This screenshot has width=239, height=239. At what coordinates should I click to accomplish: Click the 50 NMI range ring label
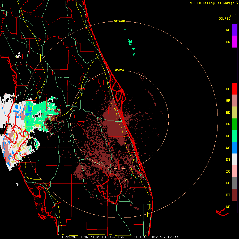point(119,70)
